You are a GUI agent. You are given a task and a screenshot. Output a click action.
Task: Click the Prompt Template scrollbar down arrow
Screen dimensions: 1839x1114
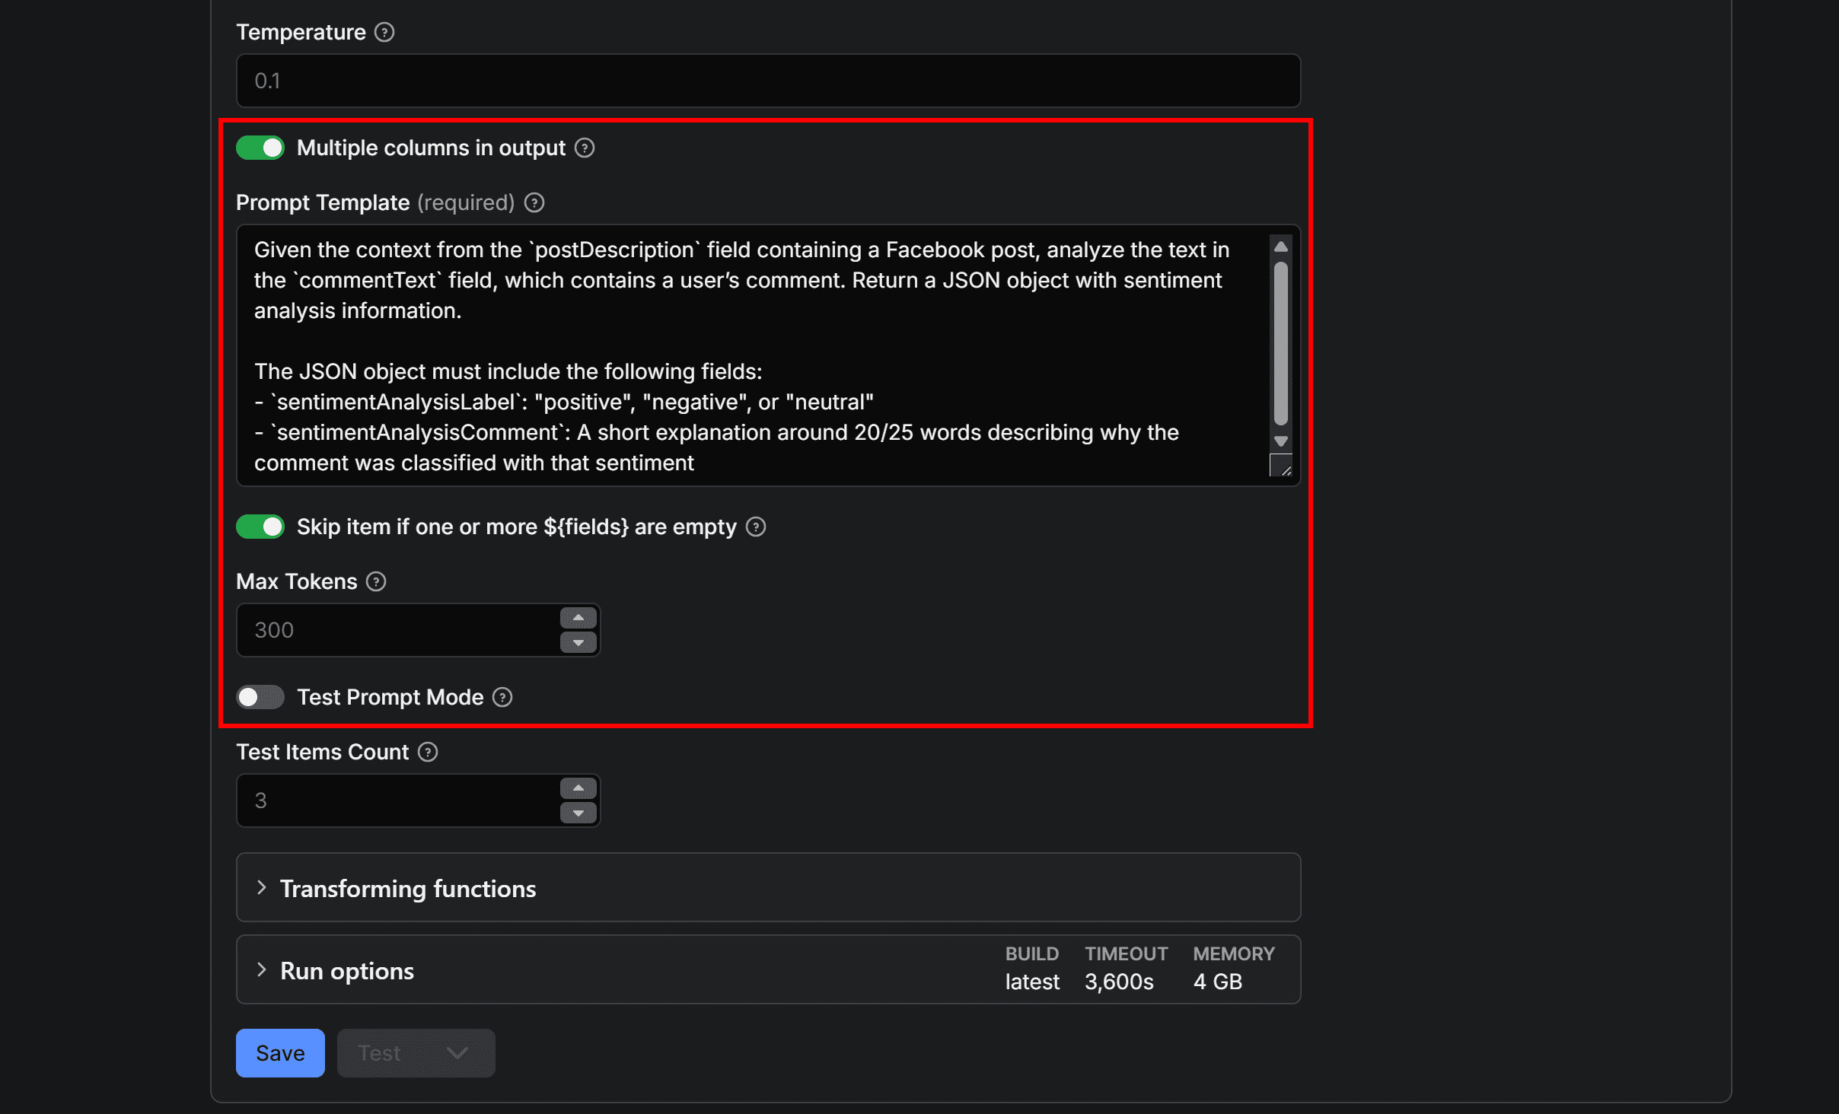point(1281,441)
